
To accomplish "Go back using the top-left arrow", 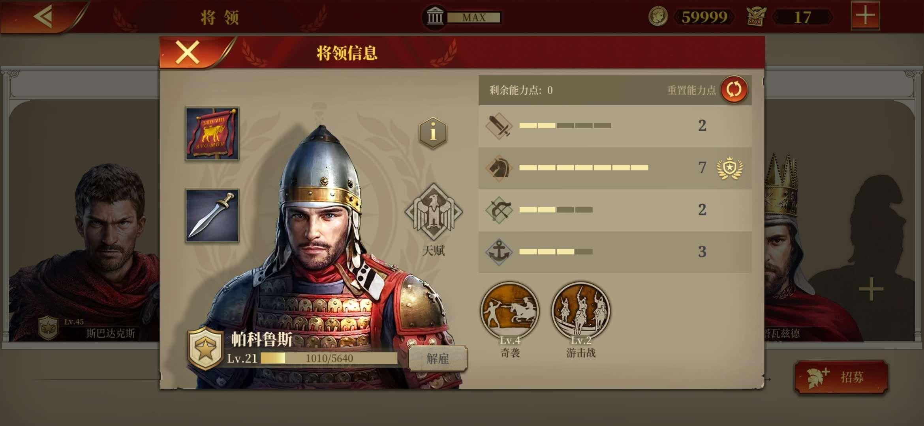I will pos(43,17).
